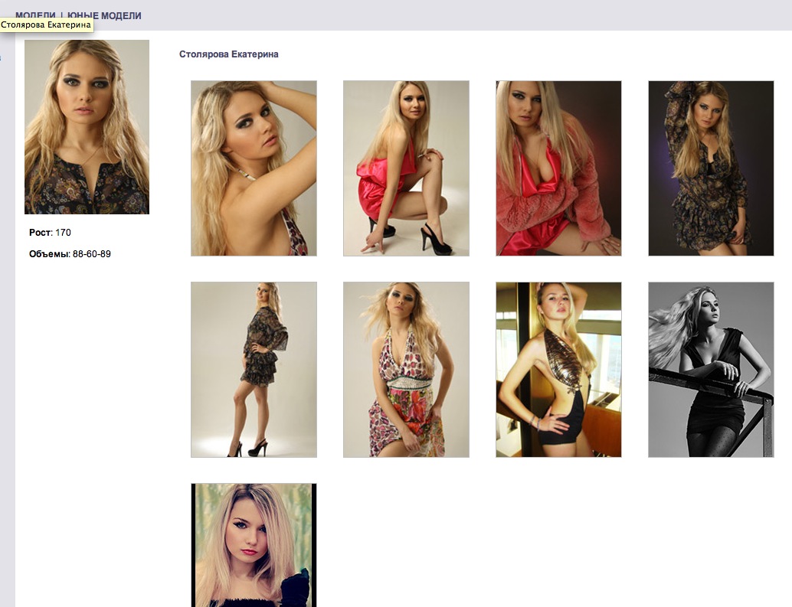Open thumbnail with pink fur coat
792x607 pixels.
558,168
